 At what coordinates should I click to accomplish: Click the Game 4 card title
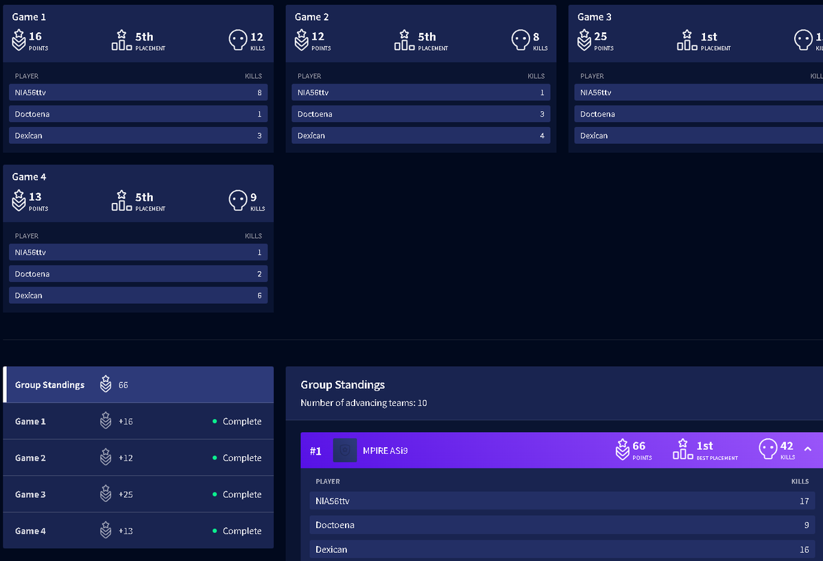(x=29, y=177)
